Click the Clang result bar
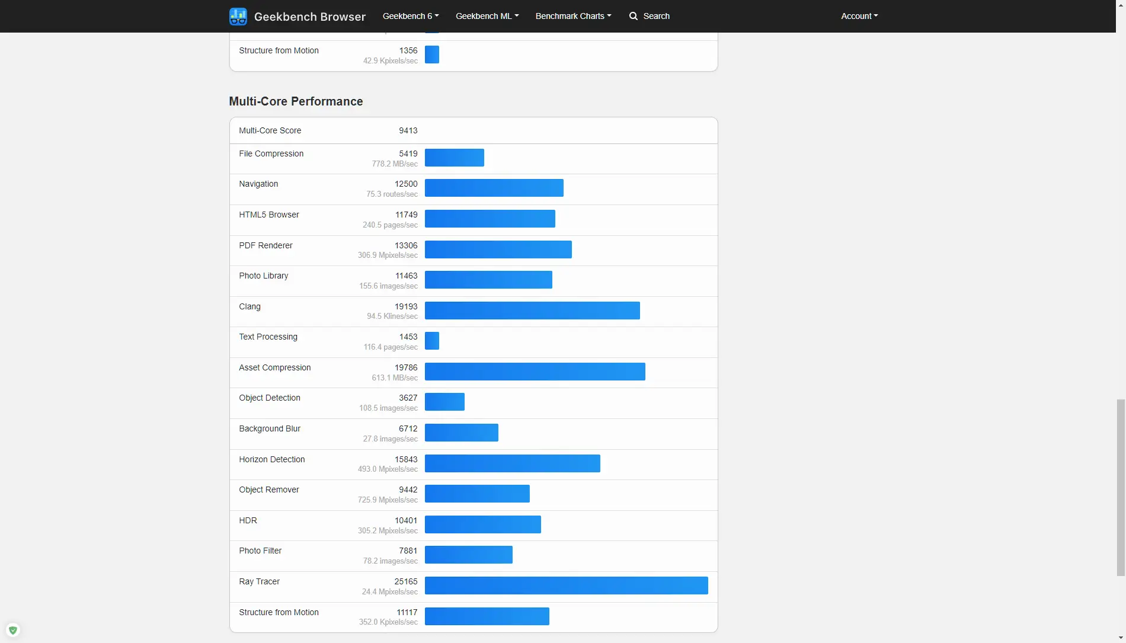 click(x=532, y=311)
